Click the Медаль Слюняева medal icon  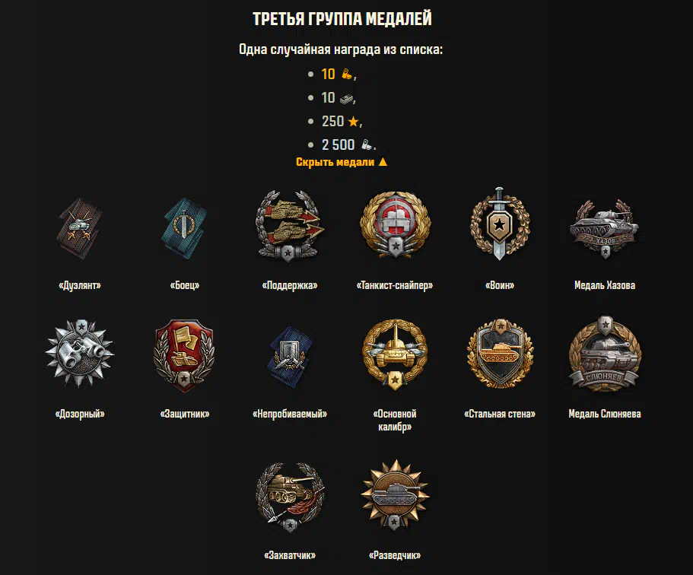(605, 354)
